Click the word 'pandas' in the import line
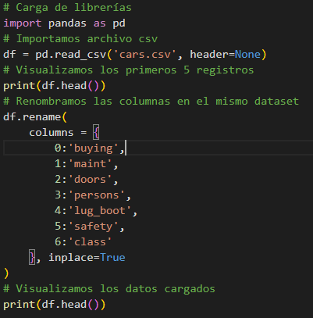 pyautogui.click(x=67, y=23)
